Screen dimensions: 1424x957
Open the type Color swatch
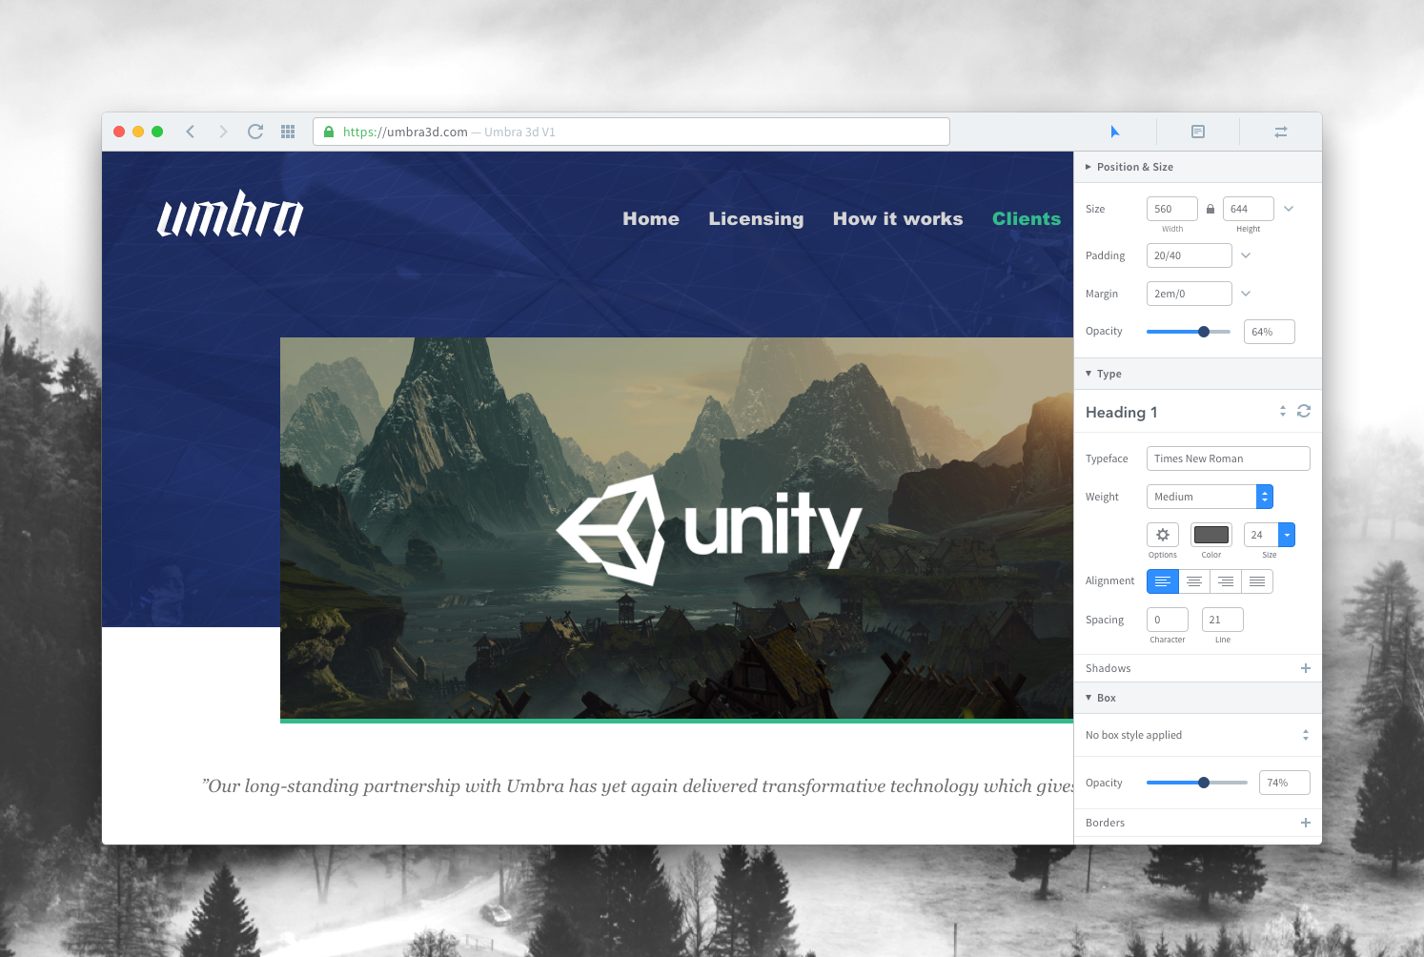pos(1211,535)
